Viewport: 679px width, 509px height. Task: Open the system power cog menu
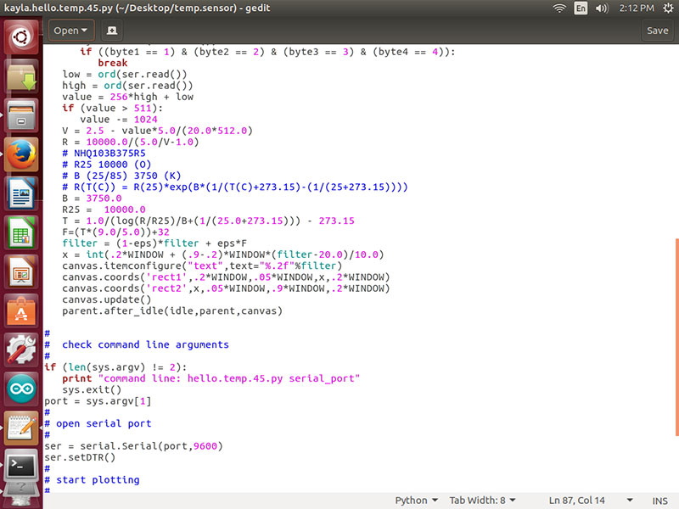668,8
